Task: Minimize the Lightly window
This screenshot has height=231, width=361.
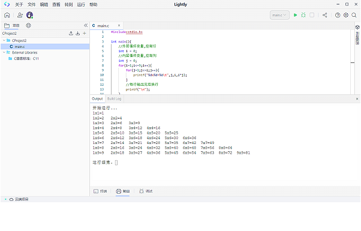Action: pos(338,4)
